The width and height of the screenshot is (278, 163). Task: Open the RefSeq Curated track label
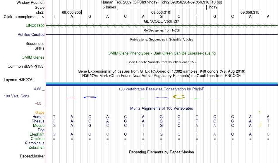tap(31, 34)
